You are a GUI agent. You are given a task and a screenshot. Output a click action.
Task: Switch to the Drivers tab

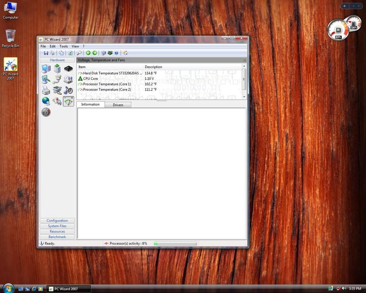point(118,105)
